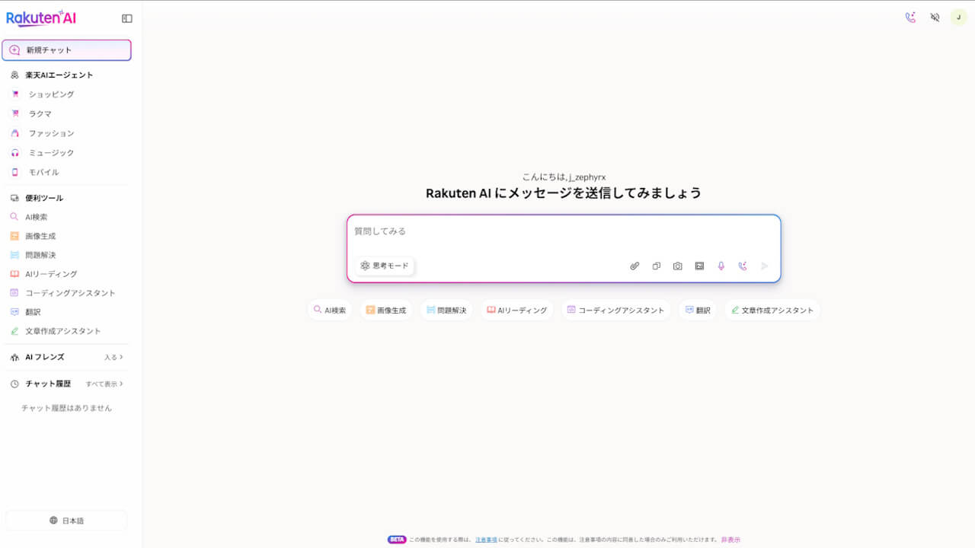The image size is (975, 548).
Task: Choose the 問題解決 chip below the message box
Action: (446, 311)
